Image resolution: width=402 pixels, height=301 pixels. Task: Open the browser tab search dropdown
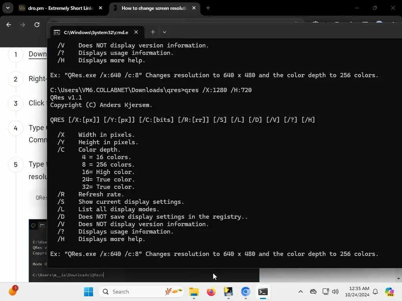click(8, 8)
